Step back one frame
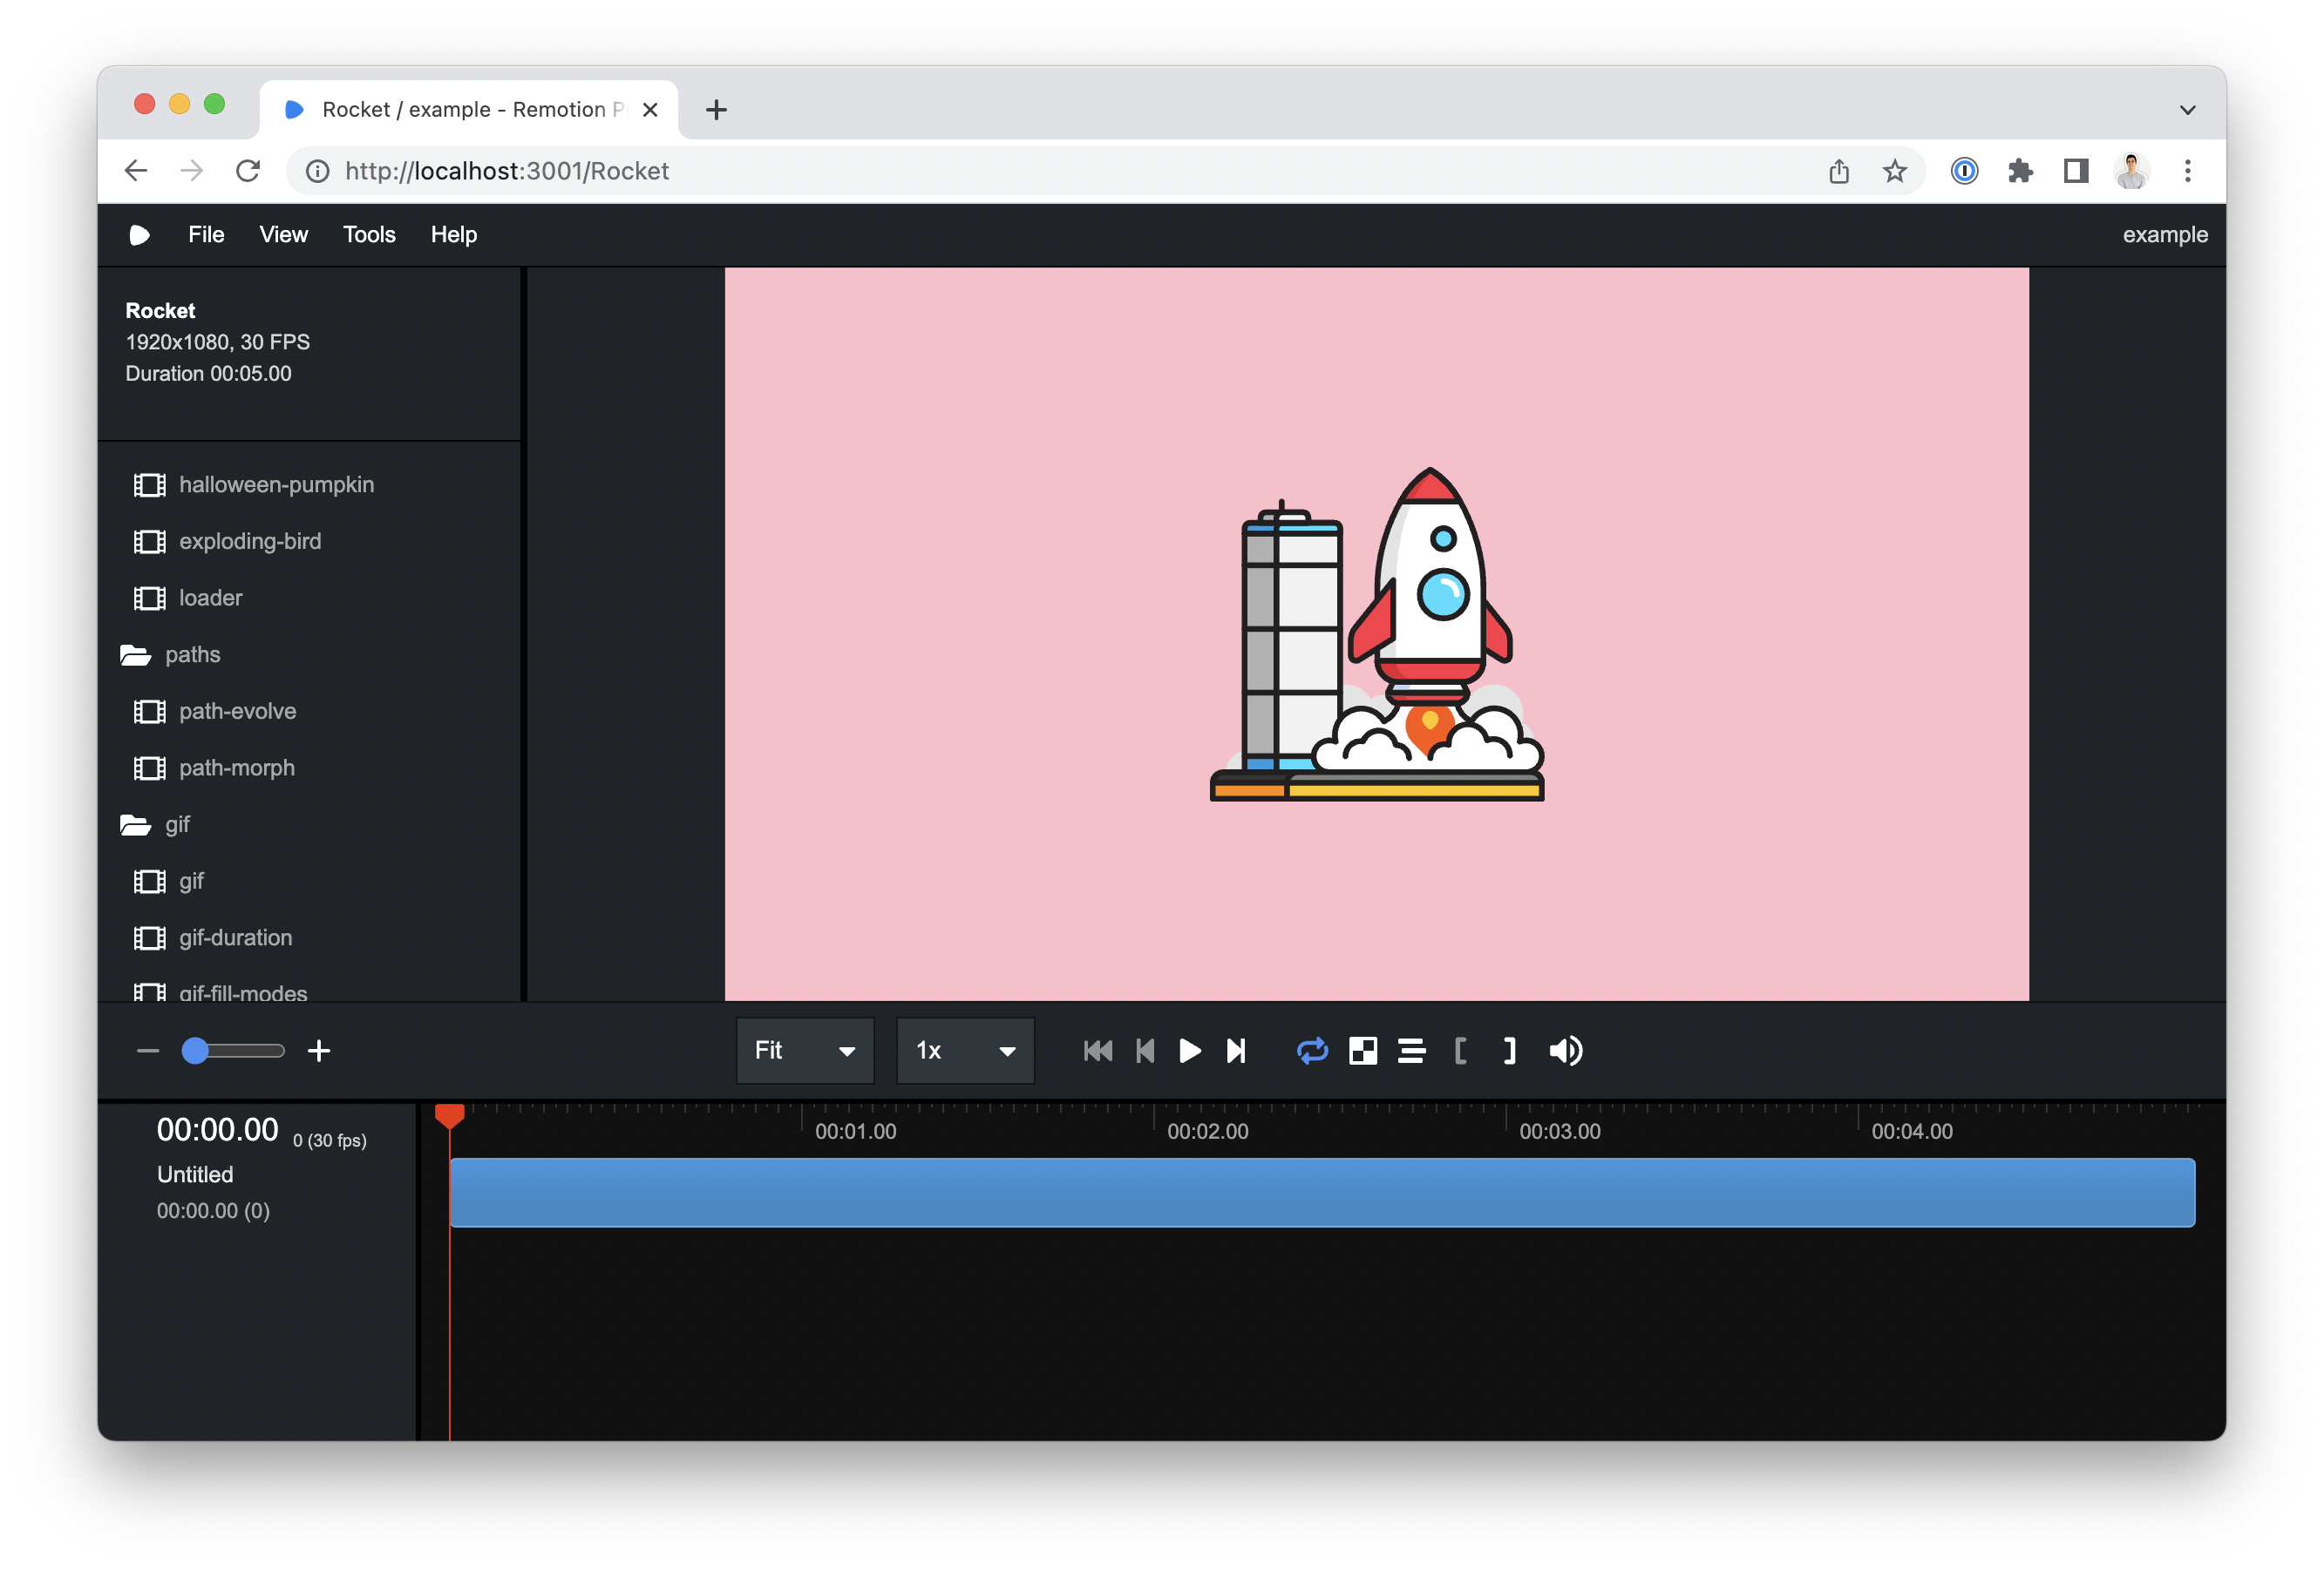 [1146, 1051]
